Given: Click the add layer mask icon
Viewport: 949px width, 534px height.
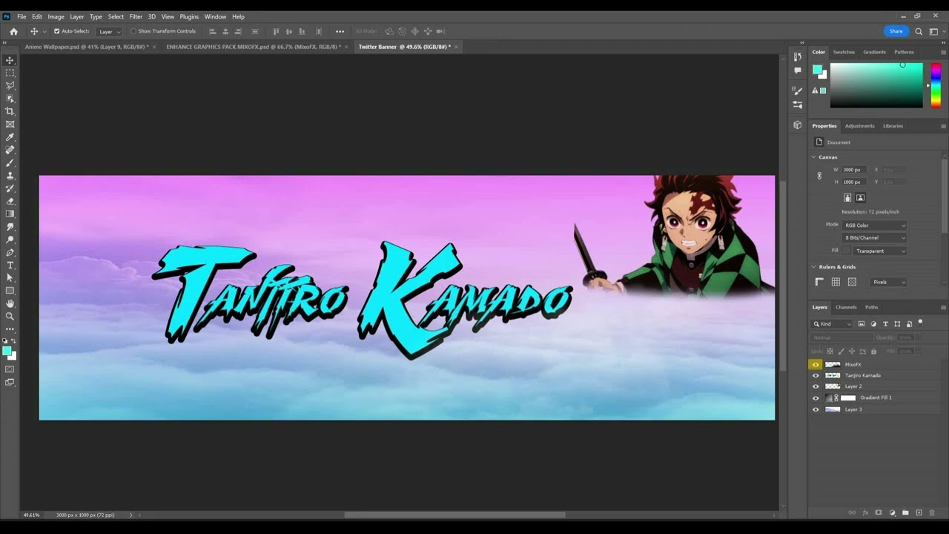Looking at the screenshot, I should pyautogui.click(x=879, y=512).
